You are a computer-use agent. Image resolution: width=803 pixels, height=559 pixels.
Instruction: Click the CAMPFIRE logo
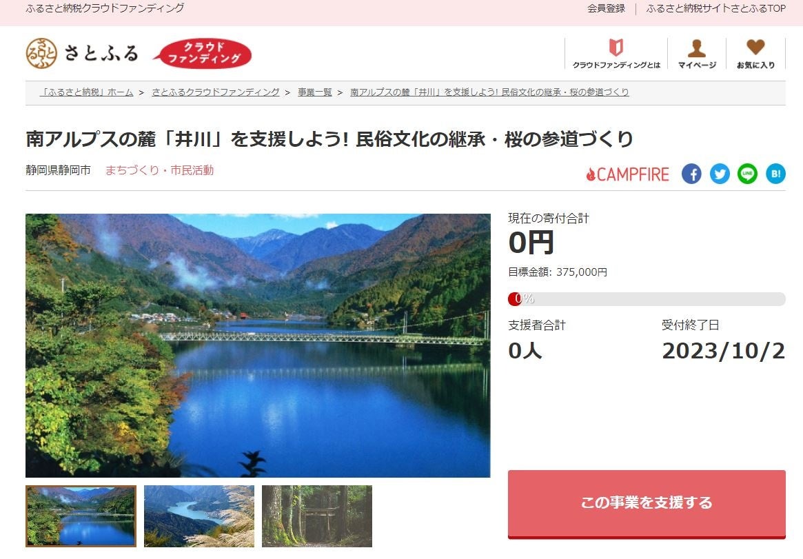(x=627, y=174)
